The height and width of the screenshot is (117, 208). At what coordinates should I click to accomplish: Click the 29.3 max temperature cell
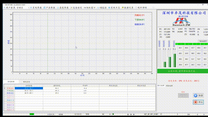click(x=57, y=93)
